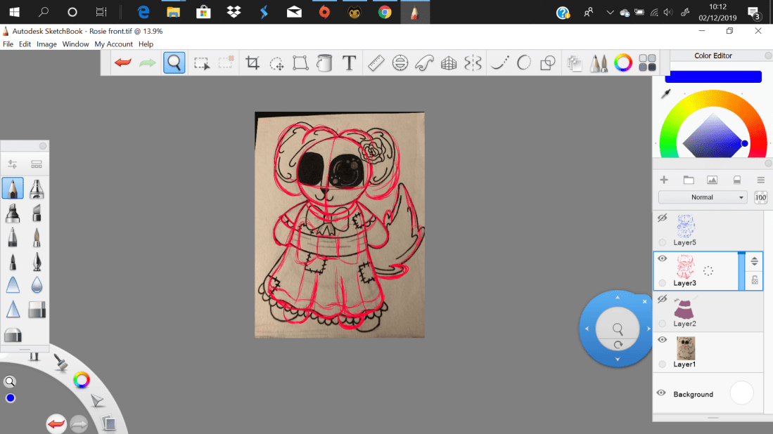Select the Text tool from the toolbar
This screenshot has height=434, width=773.
349,63
